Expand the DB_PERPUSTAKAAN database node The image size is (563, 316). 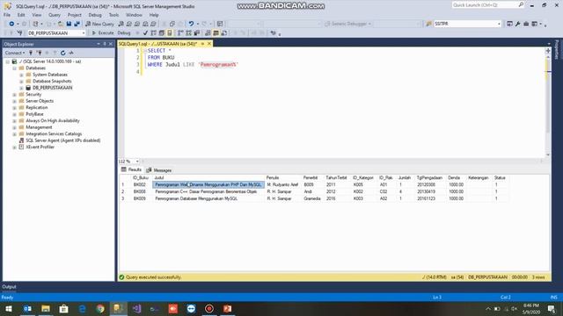click(21, 88)
